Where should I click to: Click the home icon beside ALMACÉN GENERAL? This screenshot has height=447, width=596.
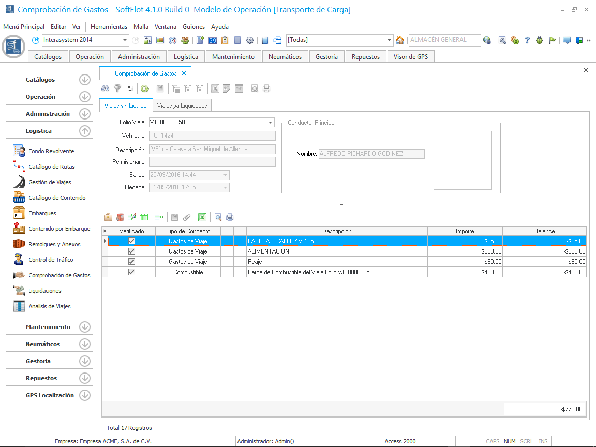(400, 40)
